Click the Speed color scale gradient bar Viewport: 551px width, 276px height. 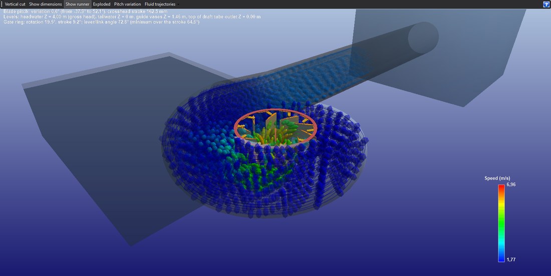click(x=501, y=223)
